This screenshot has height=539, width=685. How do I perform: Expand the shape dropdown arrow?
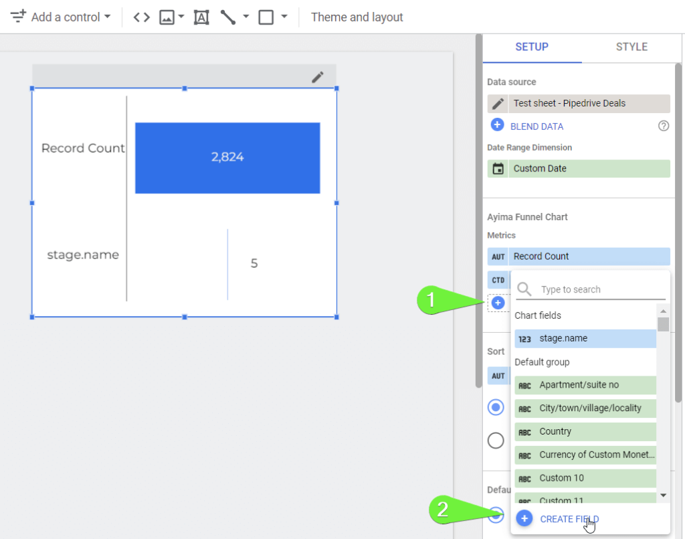(x=284, y=17)
